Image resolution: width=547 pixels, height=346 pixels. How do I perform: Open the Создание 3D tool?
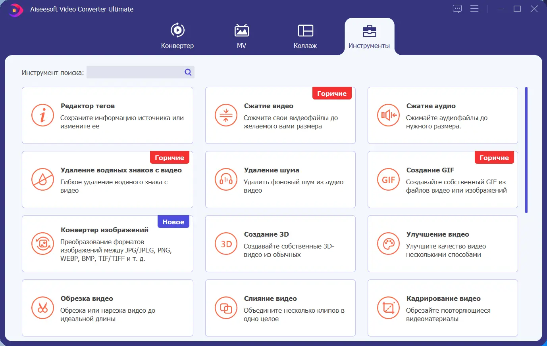pos(280,243)
